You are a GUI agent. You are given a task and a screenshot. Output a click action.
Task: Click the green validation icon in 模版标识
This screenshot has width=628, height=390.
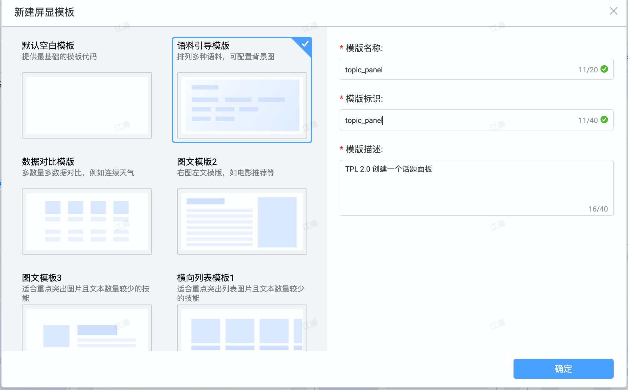pyautogui.click(x=604, y=119)
